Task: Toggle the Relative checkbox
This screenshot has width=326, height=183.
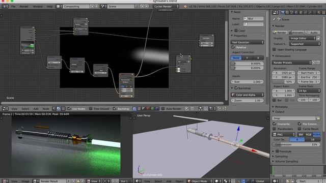Action: [x=233, y=47]
